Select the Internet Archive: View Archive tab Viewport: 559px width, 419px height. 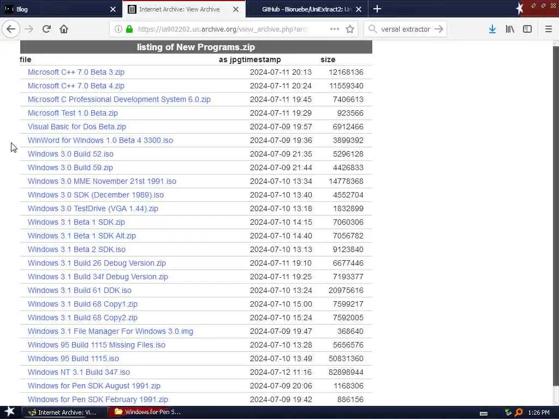click(184, 9)
